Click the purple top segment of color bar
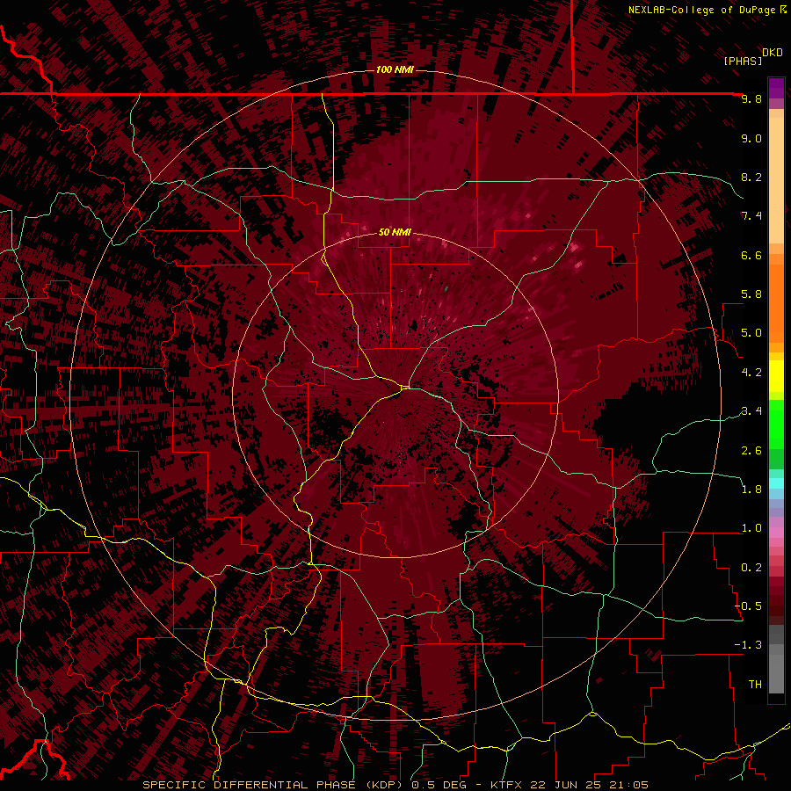The width and height of the screenshot is (791, 791). [776, 88]
